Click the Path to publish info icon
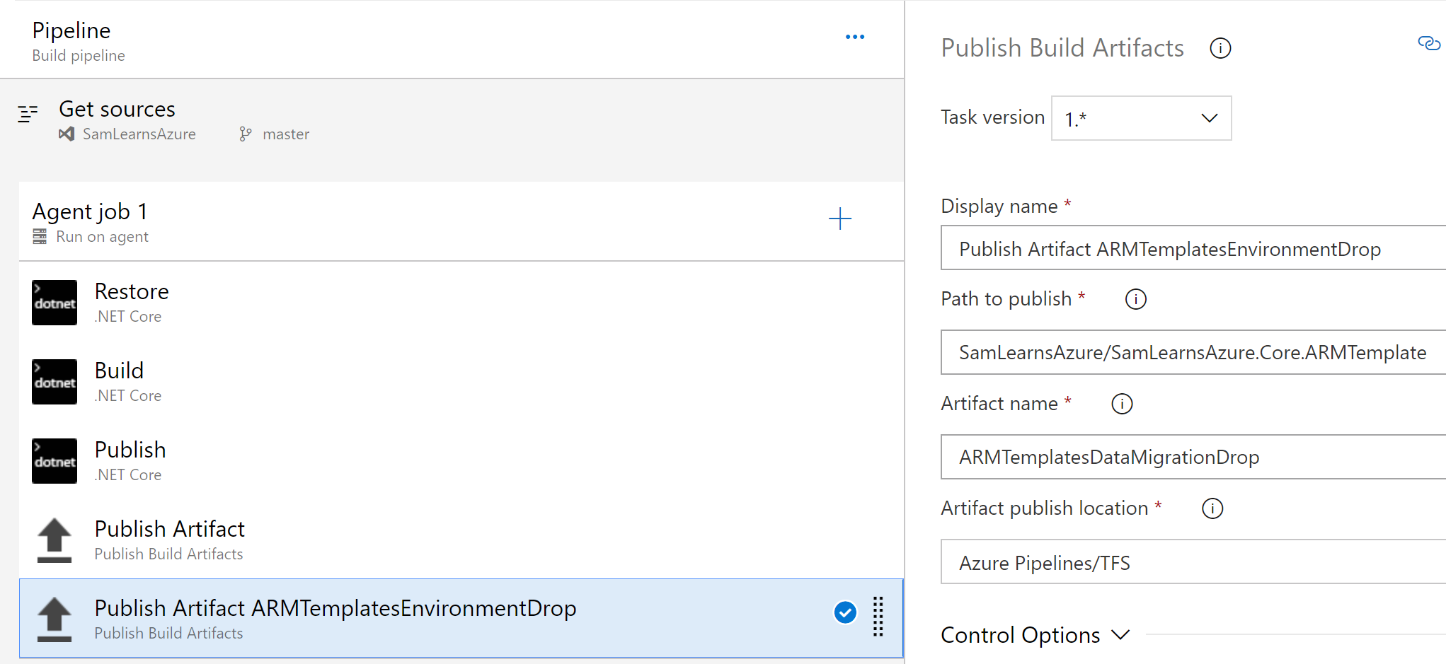 (1135, 299)
